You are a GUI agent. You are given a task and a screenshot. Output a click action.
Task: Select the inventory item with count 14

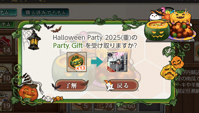[6, 46]
